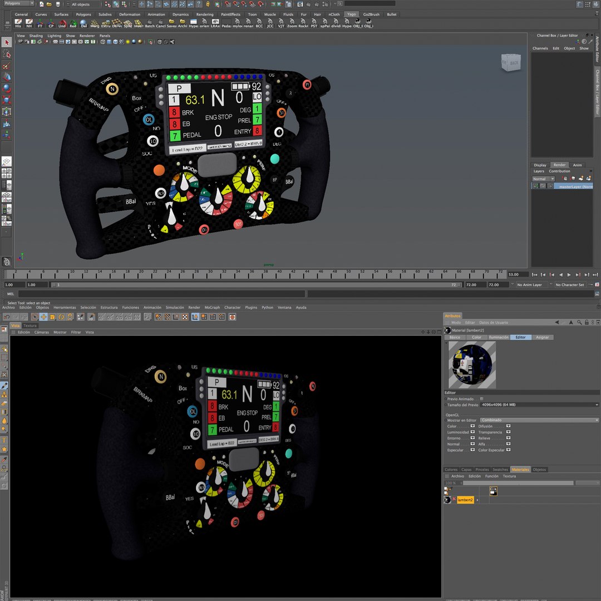Click the BCC shelf script icon
The height and width of the screenshot is (601, 601).
pyautogui.click(x=259, y=23)
